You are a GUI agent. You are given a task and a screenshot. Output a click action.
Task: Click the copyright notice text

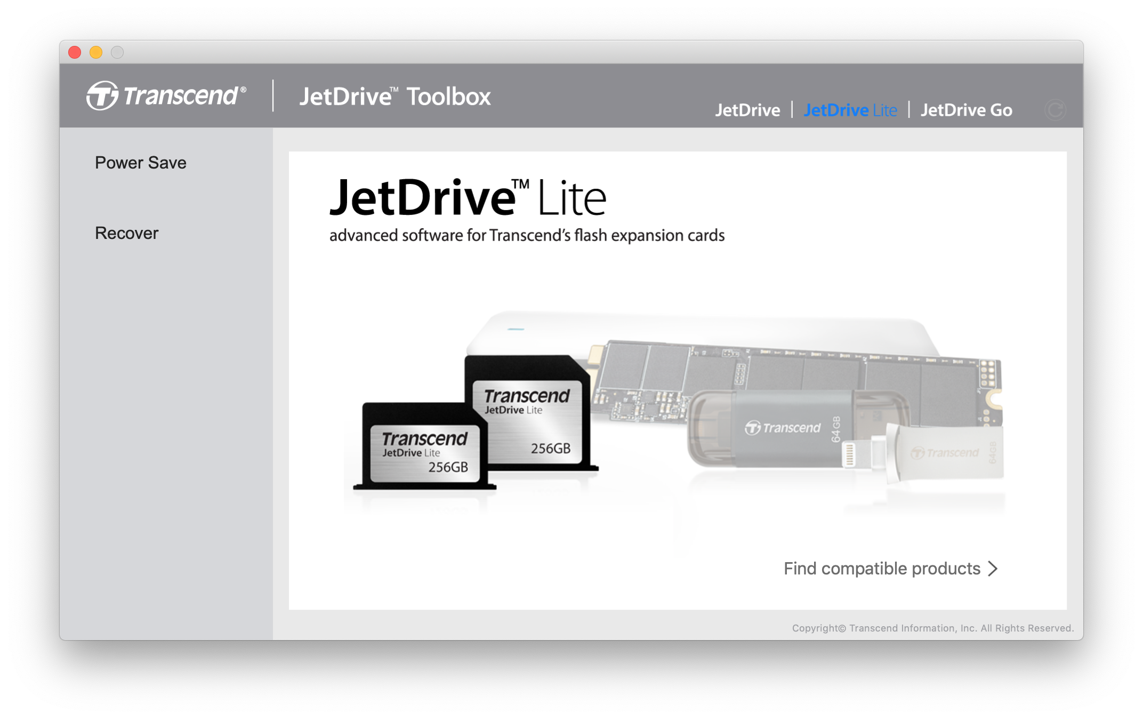click(933, 628)
